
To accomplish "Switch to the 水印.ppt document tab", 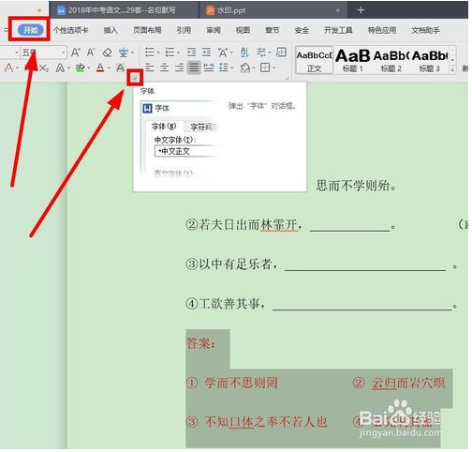I will pos(231,10).
